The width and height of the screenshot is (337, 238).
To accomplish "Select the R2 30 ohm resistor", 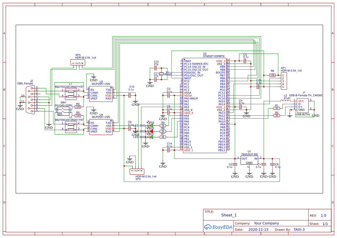I will point(277,115).
